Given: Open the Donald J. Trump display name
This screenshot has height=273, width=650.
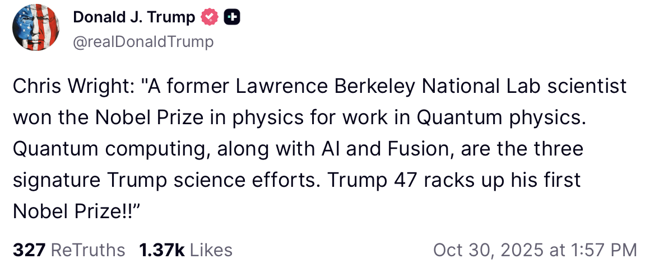Looking at the screenshot, I should pos(134,18).
